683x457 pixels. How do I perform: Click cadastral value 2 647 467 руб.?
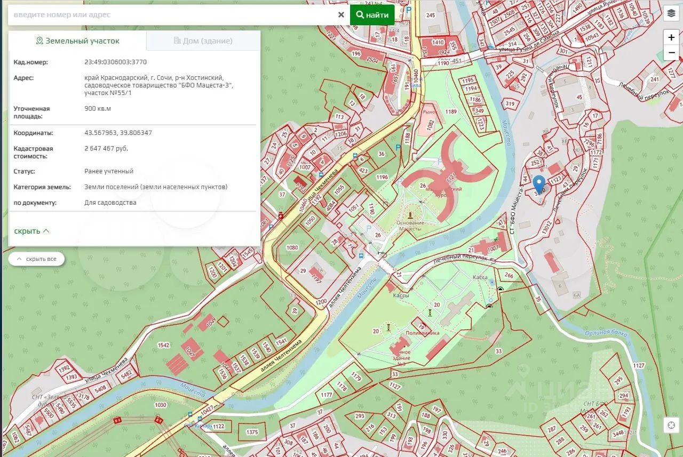pyautogui.click(x=106, y=148)
